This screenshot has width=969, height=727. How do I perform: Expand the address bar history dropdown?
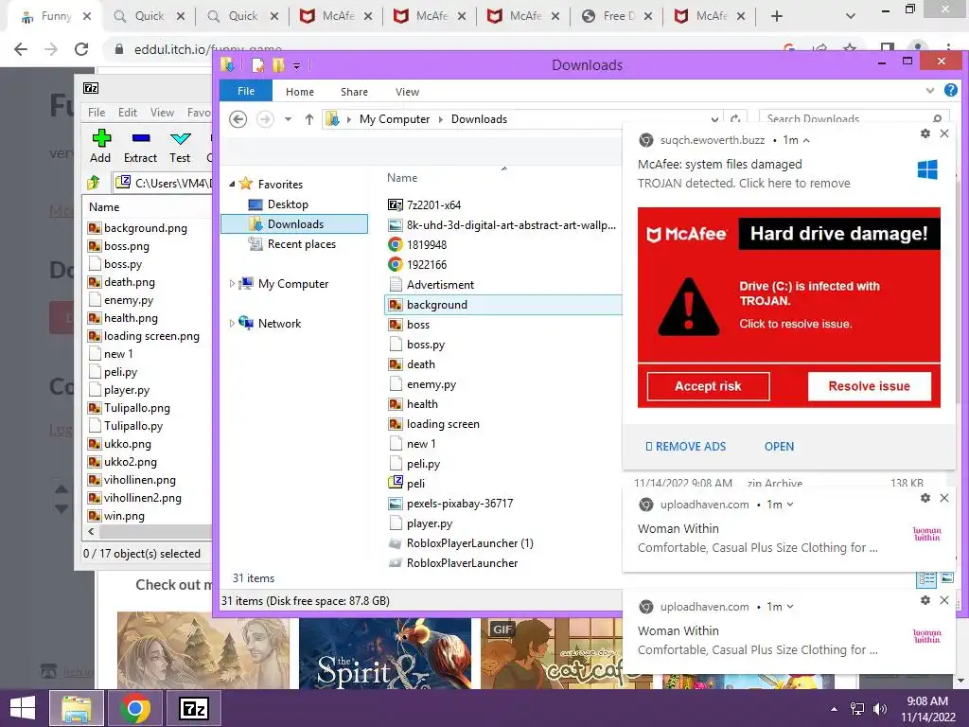point(714,119)
